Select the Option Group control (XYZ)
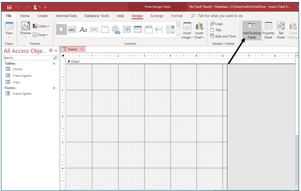Image resolution: width=301 pixels, height=191 pixels. (x=149, y=29)
